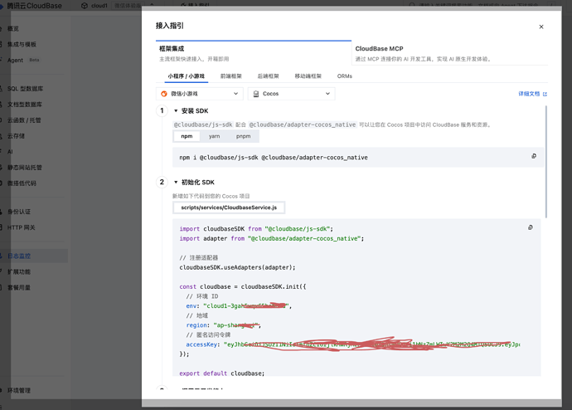Copy the CloudbaseService.js code snippet

point(531,227)
